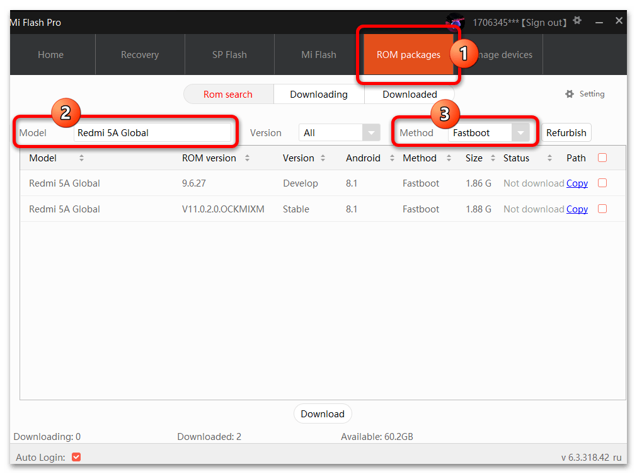Sort by Size column arrows
The width and height of the screenshot is (637, 474).
(x=493, y=158)
